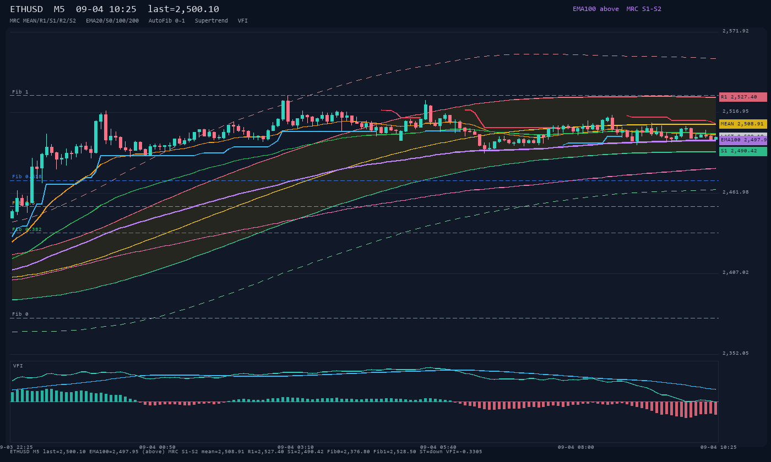The width and height of the screenshot is (771, 462).
Task: Click the 'EMA100 above' status label
Action: 596,9
